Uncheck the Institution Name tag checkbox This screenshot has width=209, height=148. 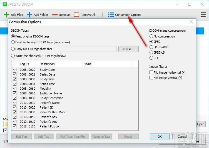[15, 93]
